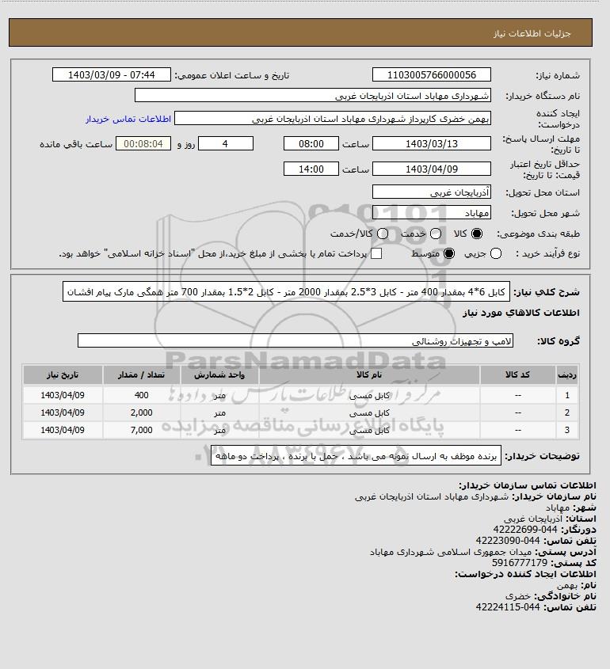
Task: Click the goods group field لامپ و تجهیزات روشنائی
Action: point(295,341)
